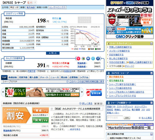Click the Google +1 button beside シャープ

click(30, 2)
